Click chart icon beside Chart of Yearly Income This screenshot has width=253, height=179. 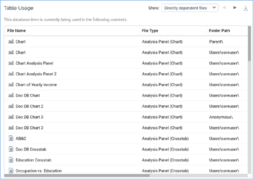[11, 84]
